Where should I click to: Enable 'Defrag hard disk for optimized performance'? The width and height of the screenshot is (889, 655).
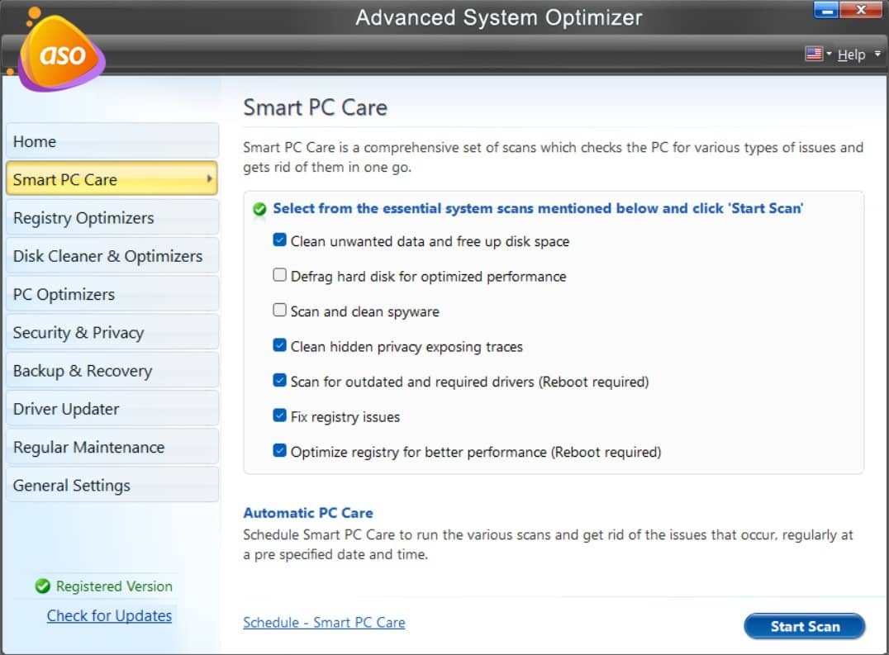click(280, 276)
